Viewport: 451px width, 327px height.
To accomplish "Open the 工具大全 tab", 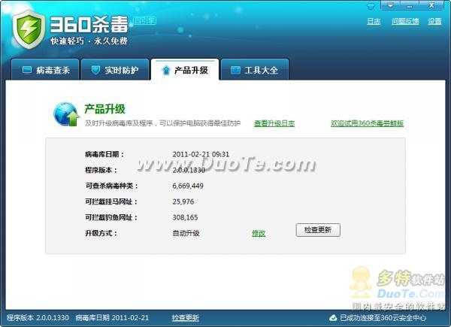I will tap(255, 70).
